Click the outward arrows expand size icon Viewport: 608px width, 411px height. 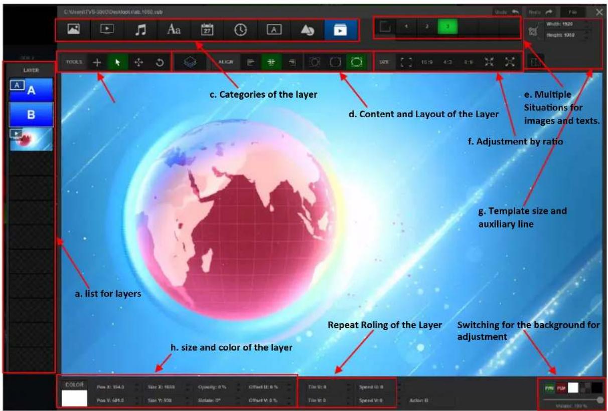point(510,63)
